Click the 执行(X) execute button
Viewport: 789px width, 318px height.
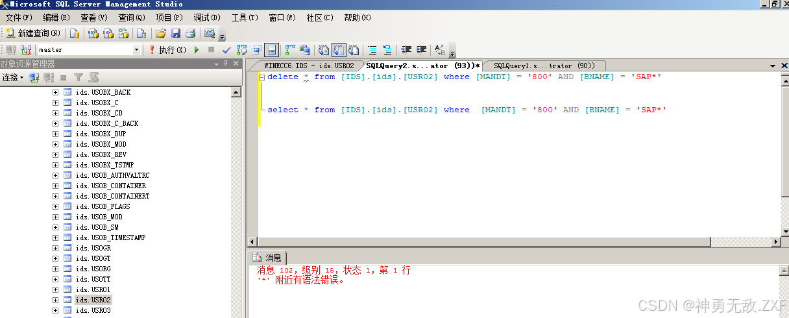tap(167, 49)
